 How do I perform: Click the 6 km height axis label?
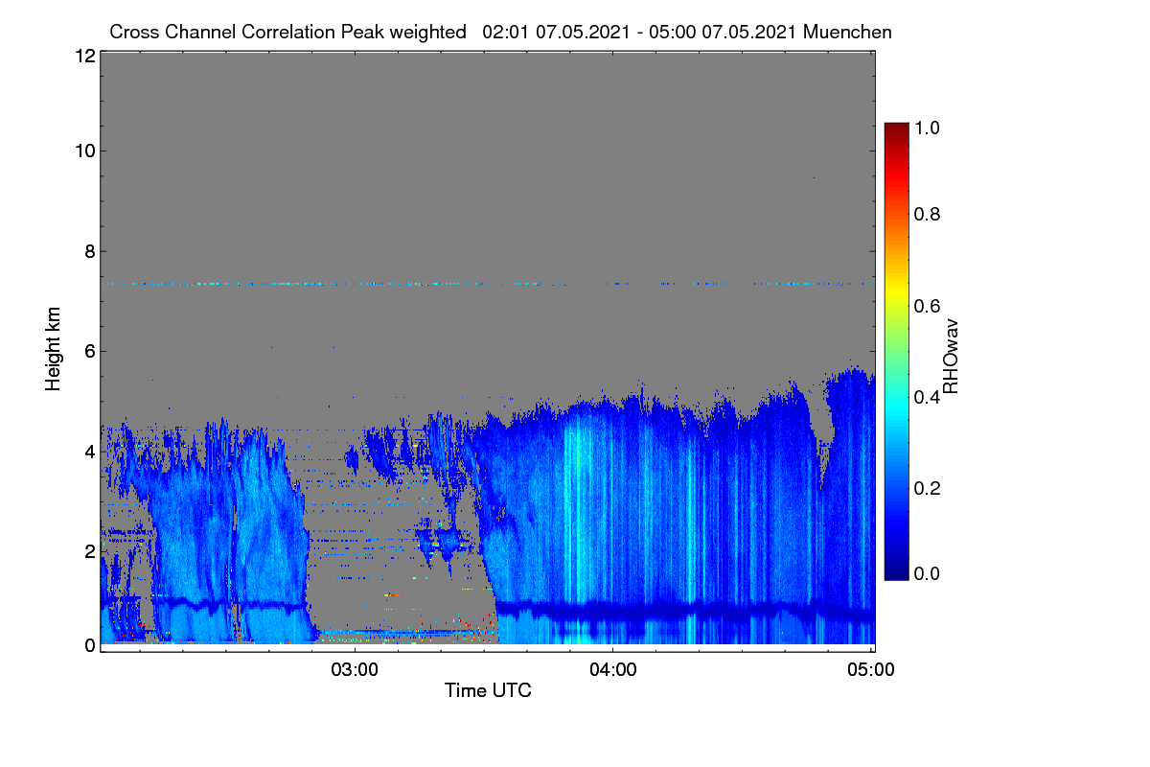click(x=89, y=351)
